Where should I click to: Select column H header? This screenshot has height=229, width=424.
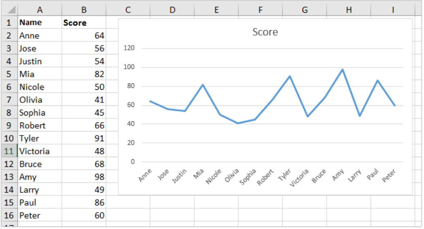pos(348,10)
